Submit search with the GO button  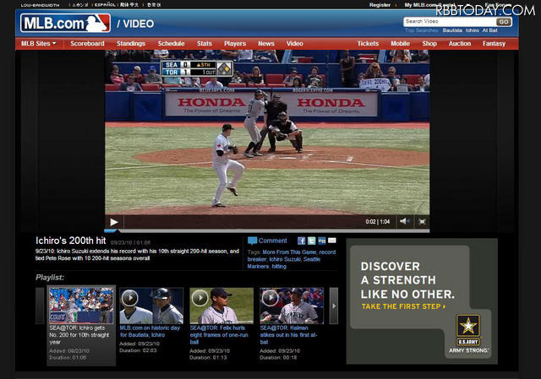tap(504, 22)
